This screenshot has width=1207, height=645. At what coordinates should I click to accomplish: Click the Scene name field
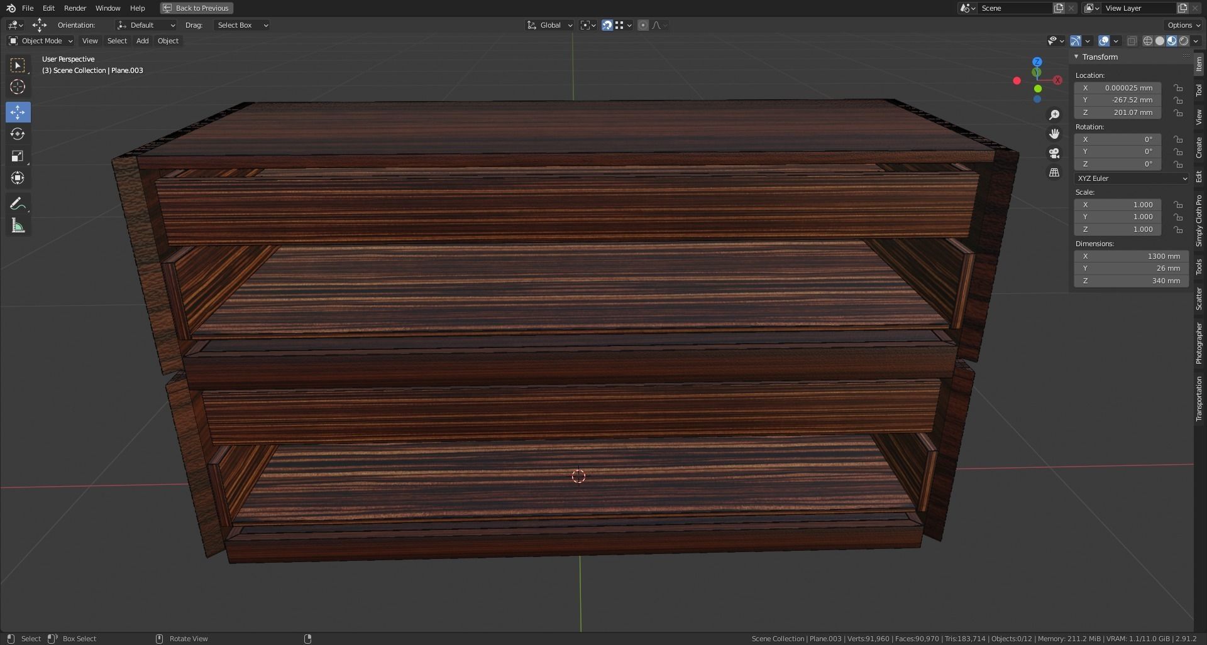tap(1015, 8)
